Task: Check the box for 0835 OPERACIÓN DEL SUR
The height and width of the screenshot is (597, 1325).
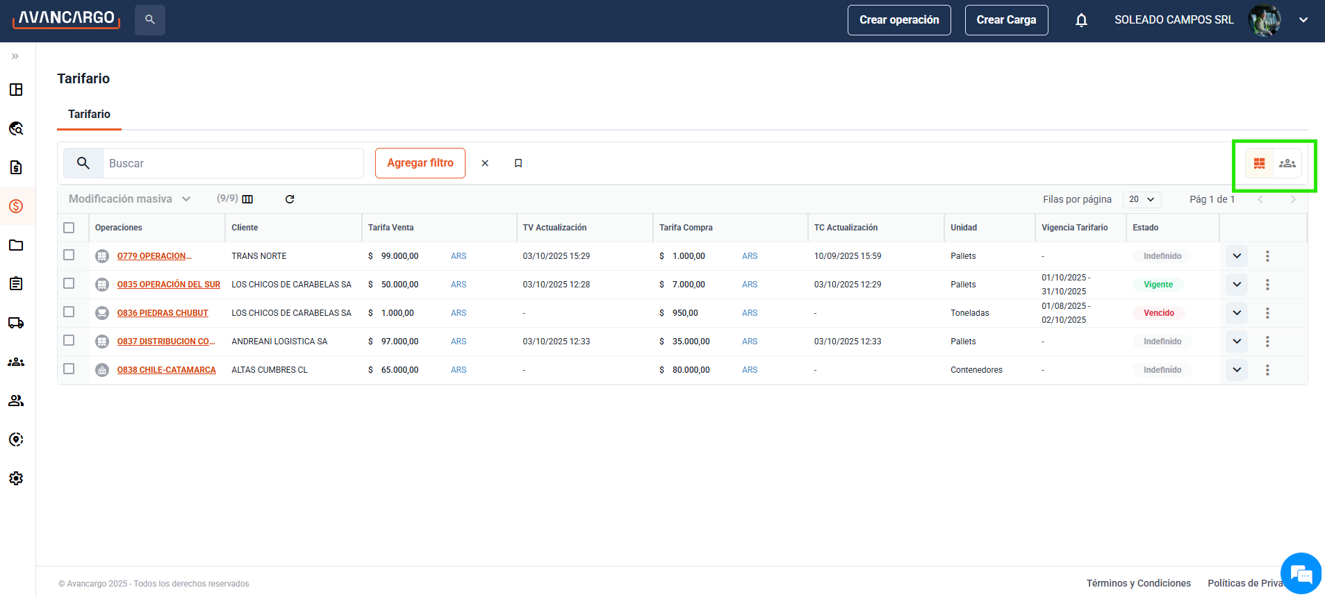Action: (x=69, y=283)
